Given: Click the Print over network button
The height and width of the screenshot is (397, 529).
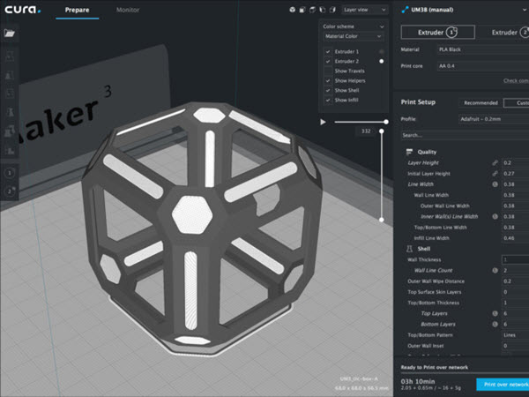Looking at the screenshot, I should coord(502,385).
